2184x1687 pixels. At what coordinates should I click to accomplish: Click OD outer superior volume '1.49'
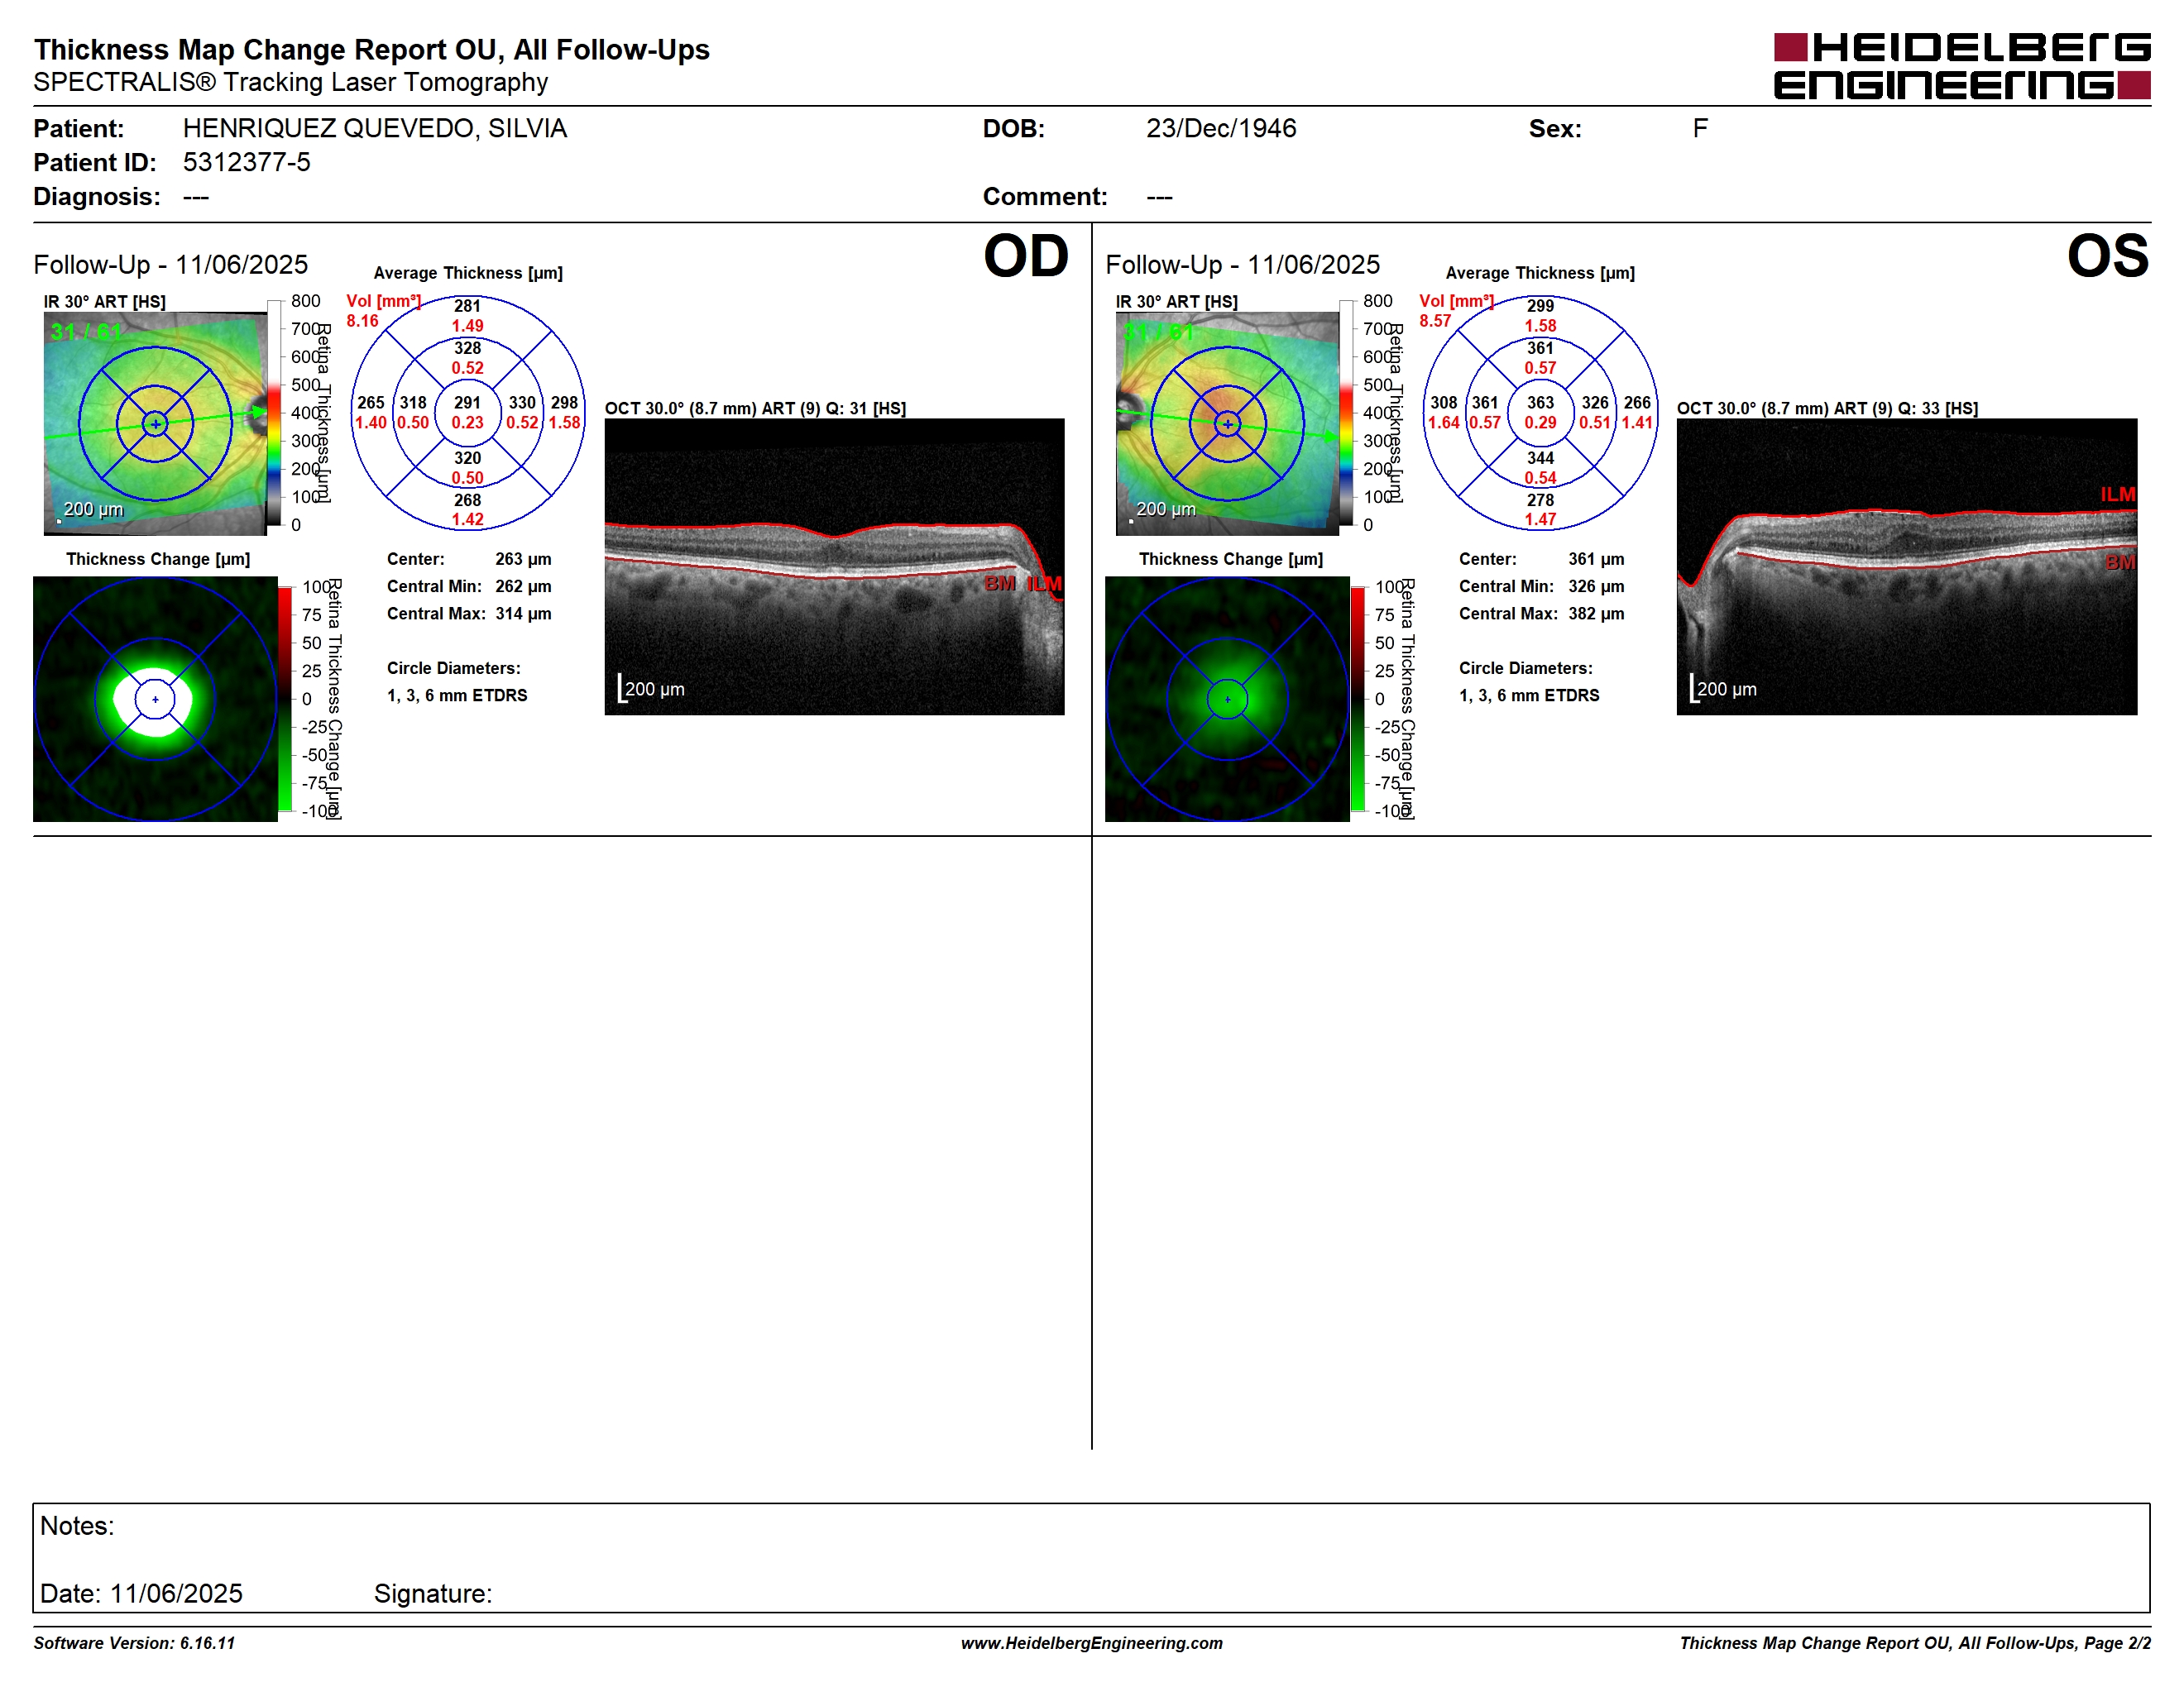(x=467, y=326)
